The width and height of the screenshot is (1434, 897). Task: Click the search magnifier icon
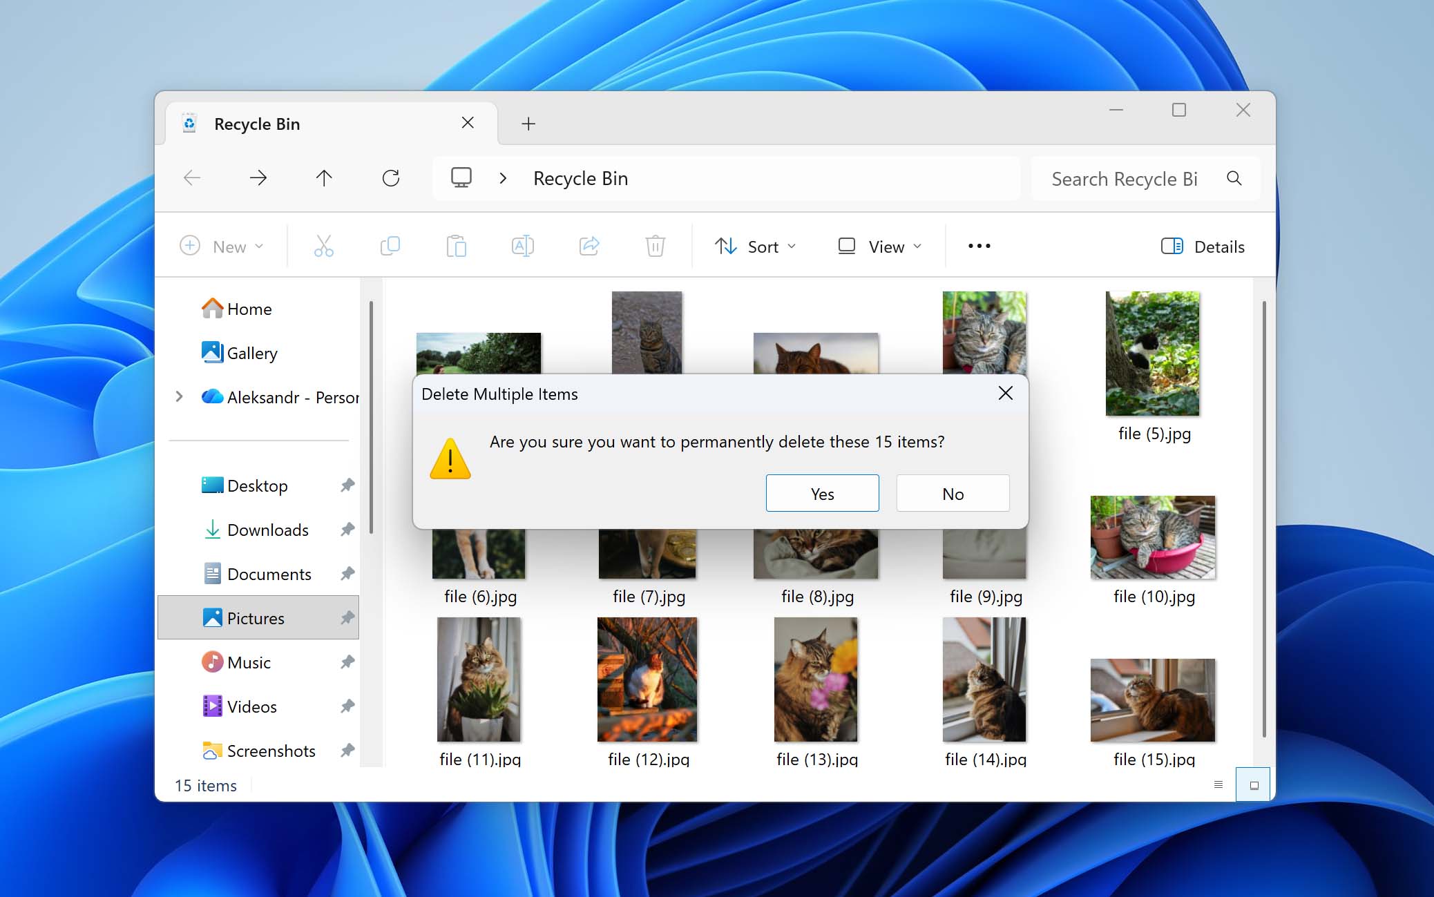pyautogui.click(x=1235, y=178)
